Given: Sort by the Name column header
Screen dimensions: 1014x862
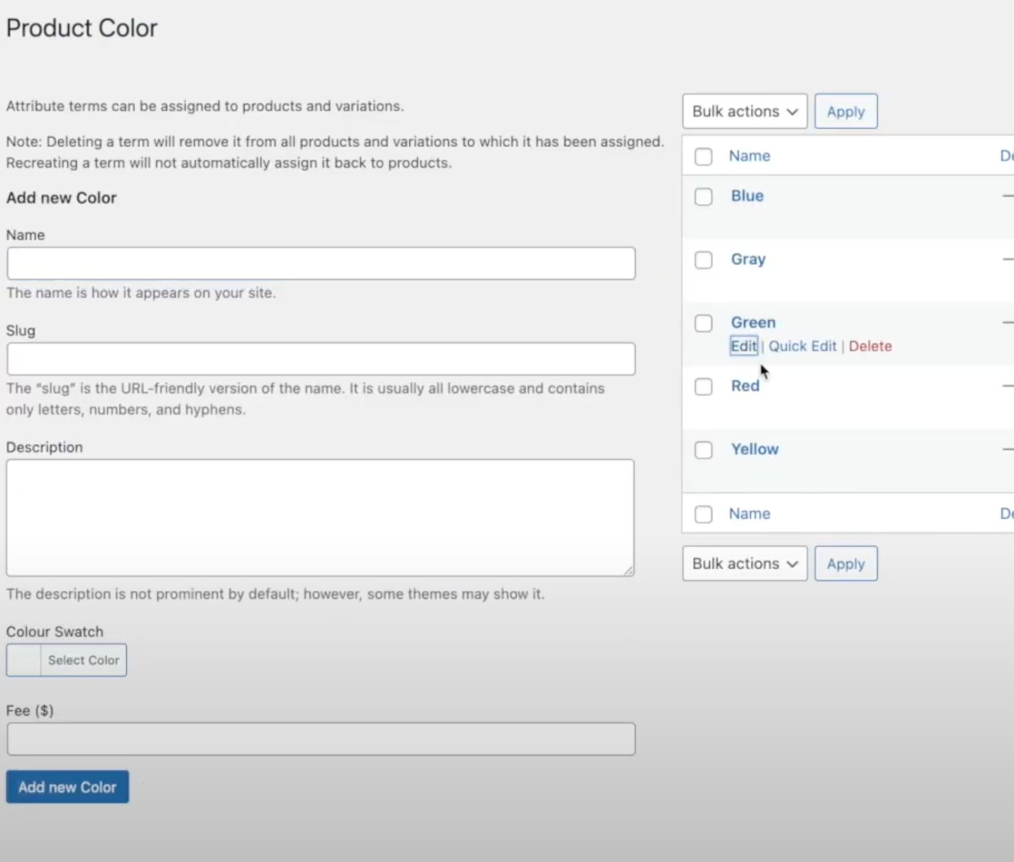Looking at the screenshot, I should (749, 156).
